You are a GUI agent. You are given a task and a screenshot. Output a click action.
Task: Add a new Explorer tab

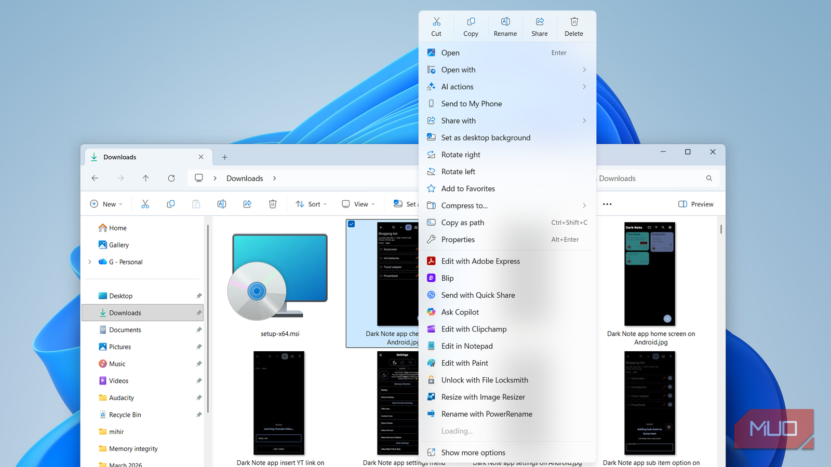225,157
